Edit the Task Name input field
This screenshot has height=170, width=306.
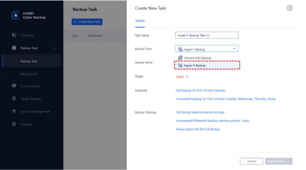pyautogui.click(x=206, y=35)
